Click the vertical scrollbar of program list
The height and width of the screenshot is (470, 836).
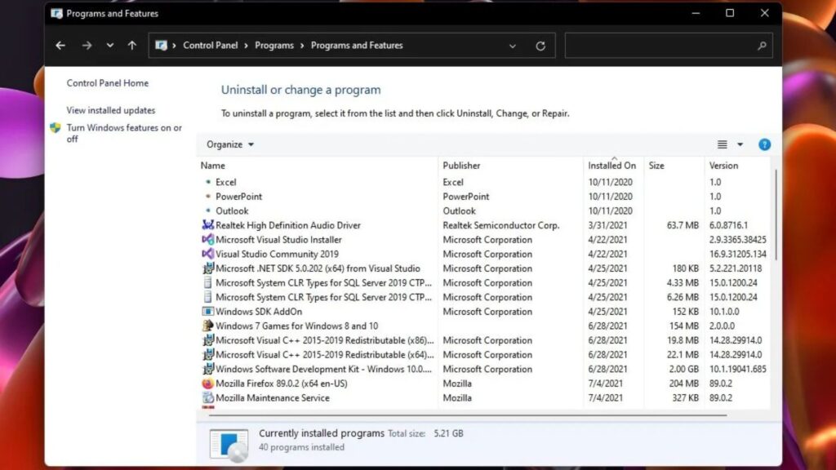tap(776, 215)
